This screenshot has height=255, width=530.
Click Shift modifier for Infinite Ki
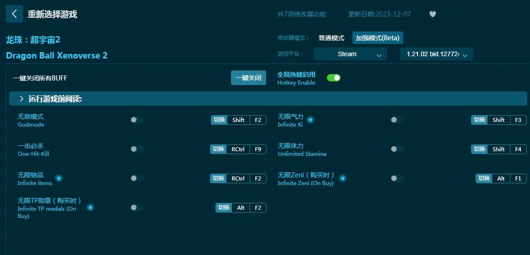[x=499, y=120]
